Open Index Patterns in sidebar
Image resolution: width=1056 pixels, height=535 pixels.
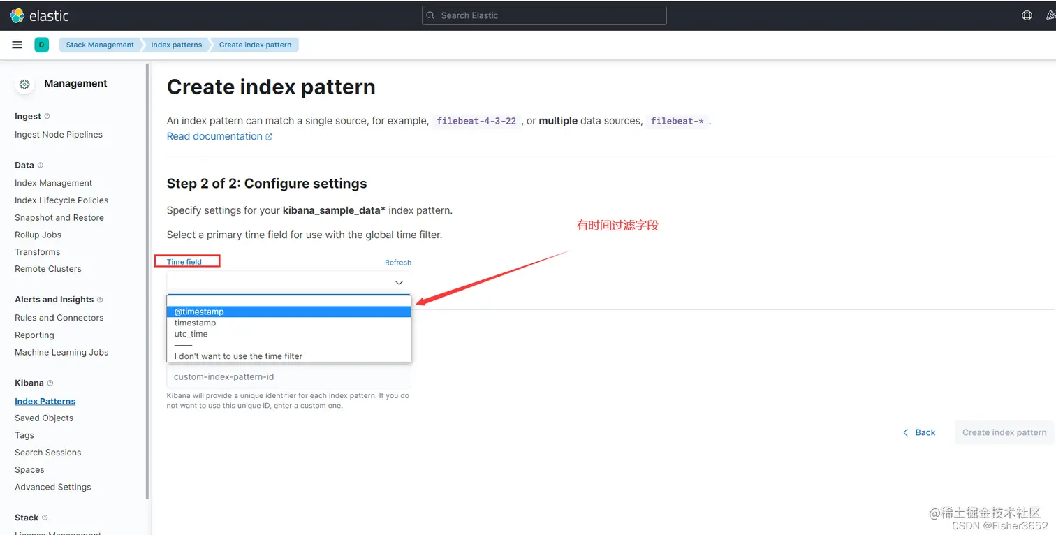coord(45,402)
